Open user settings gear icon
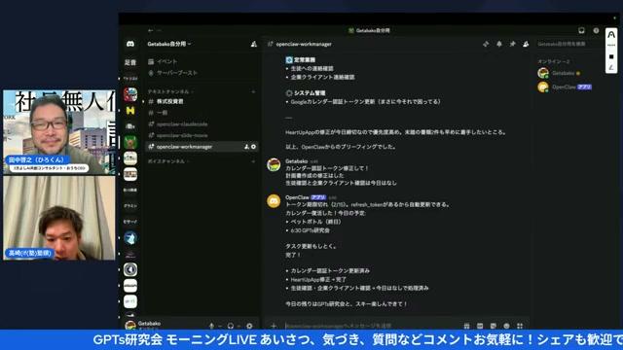This screenshot has width=623, height=350. pos(249,326)
